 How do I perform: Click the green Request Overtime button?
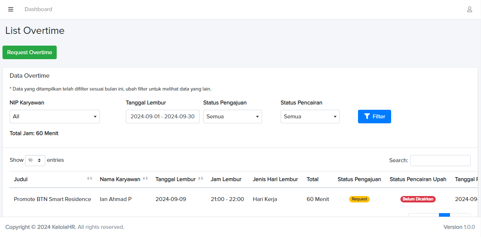pyautogui.click(x=30, y=52)
